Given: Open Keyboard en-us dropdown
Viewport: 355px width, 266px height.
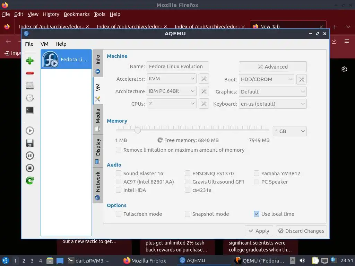Looking at the screenshot, I should pyautogui.click(x=273, y=104).
